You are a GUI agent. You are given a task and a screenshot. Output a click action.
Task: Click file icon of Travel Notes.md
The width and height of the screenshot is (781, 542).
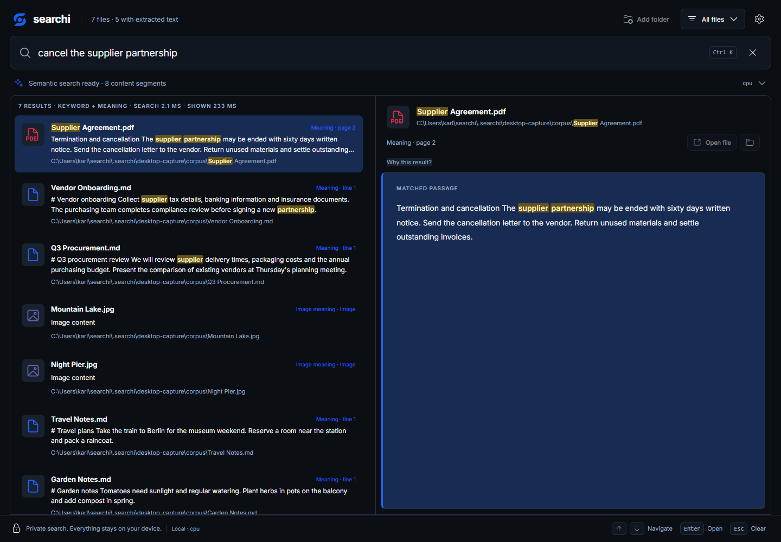coord(33,426)
